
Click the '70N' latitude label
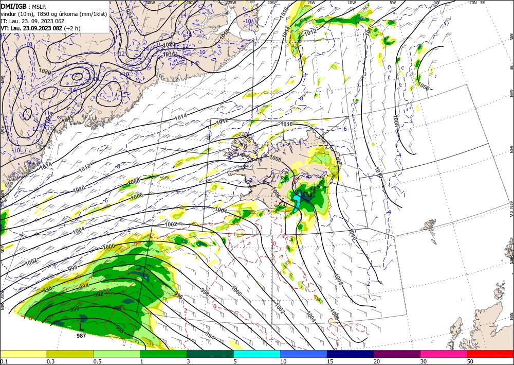[473, 3]
